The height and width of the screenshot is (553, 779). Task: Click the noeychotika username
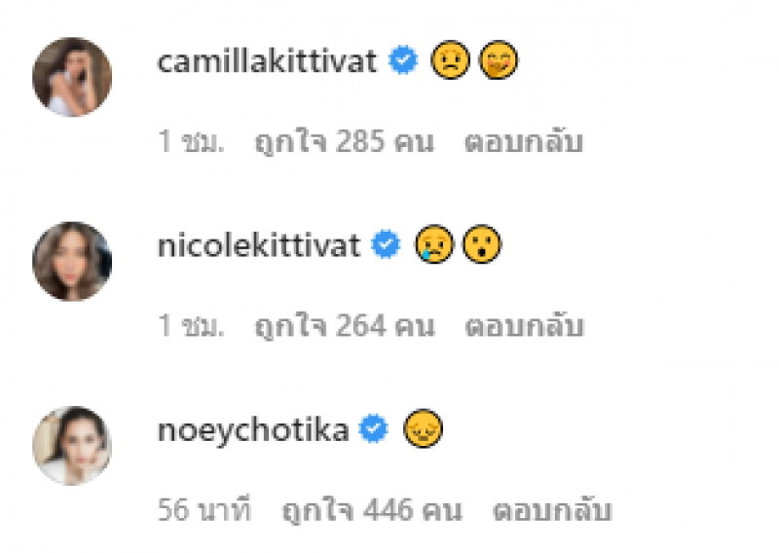[x=253, y=430]
